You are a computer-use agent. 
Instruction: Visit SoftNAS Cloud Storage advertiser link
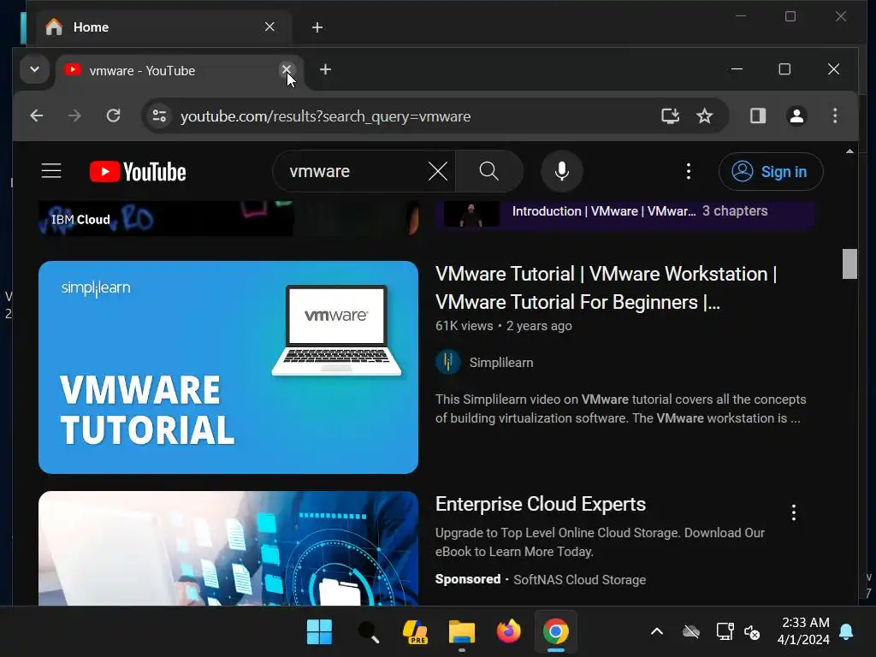coord(579,580)
